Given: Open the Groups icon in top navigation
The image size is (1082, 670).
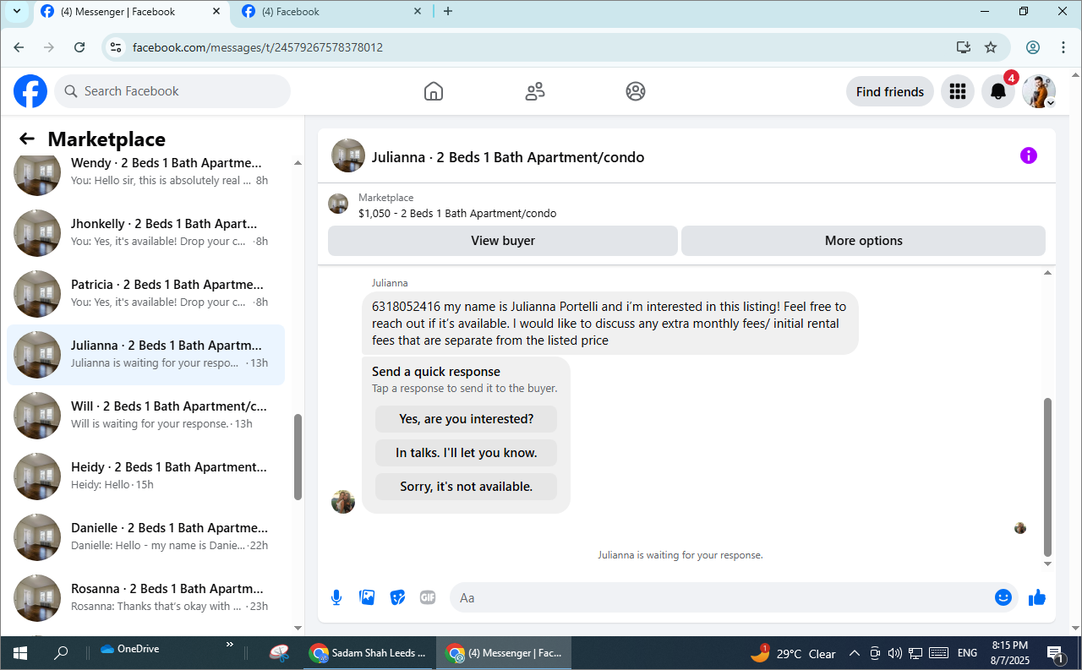Looking at the screenshot, I should (x=636, y=91).
